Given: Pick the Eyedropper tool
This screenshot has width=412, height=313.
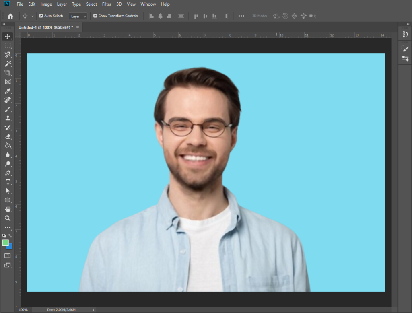Looking at the screenshot, I should click(x=7, y=91).
